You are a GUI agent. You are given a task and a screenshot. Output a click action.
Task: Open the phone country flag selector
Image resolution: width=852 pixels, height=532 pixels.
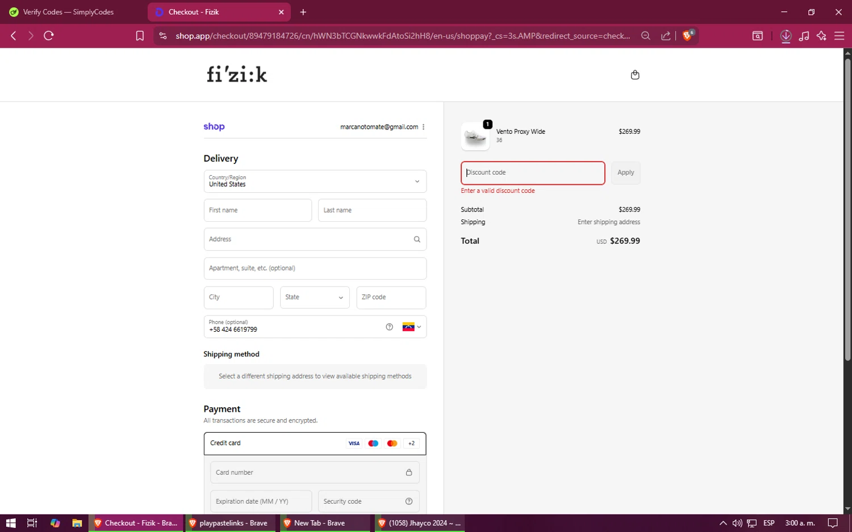click(412, 327)
